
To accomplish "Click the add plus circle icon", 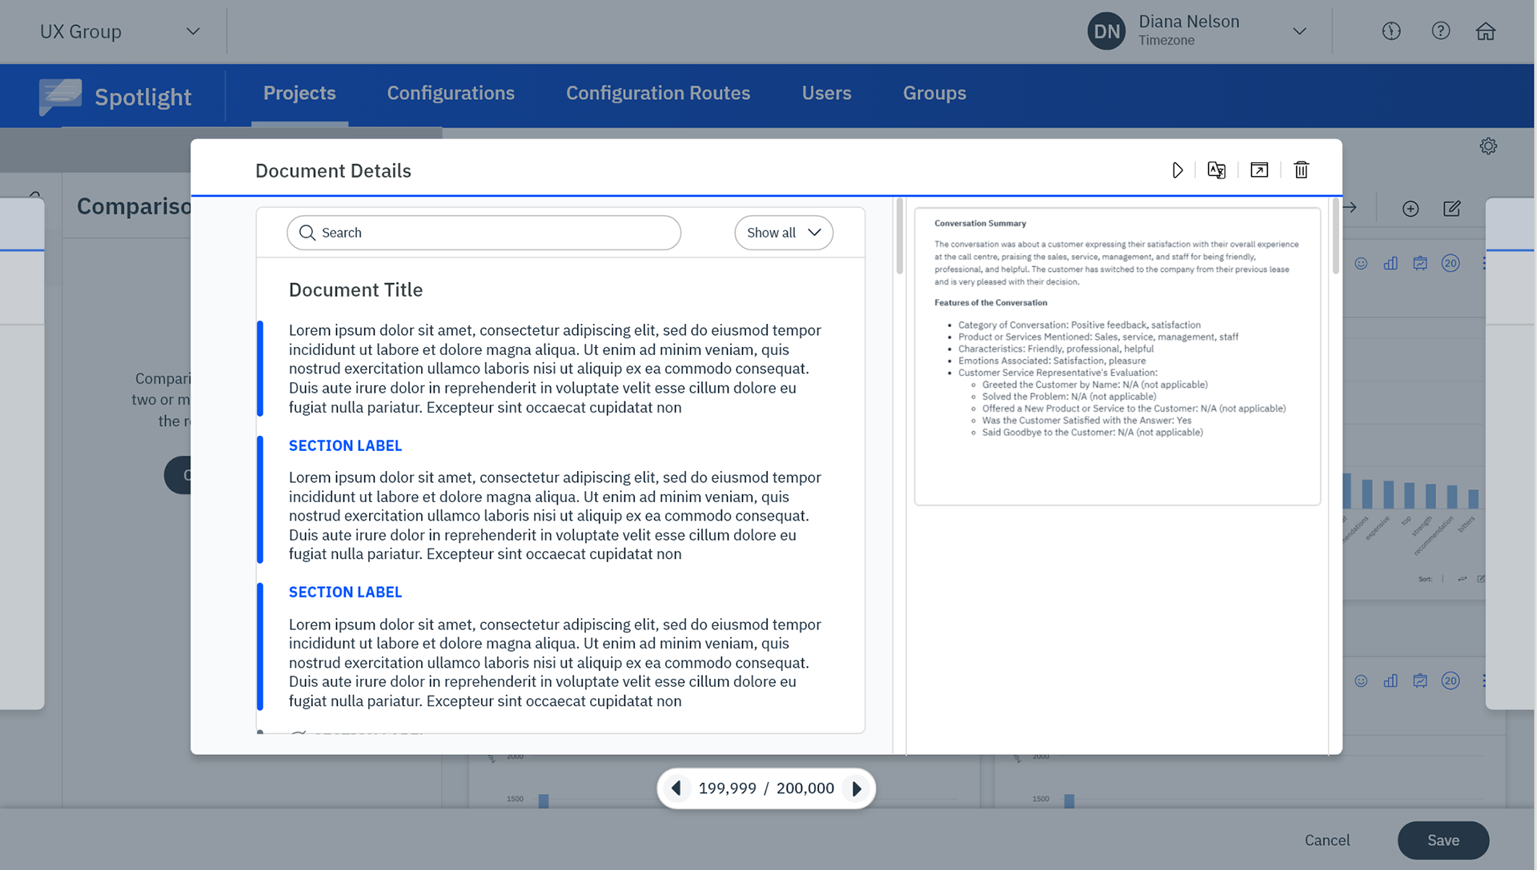I will click(x=1411, y=209).
